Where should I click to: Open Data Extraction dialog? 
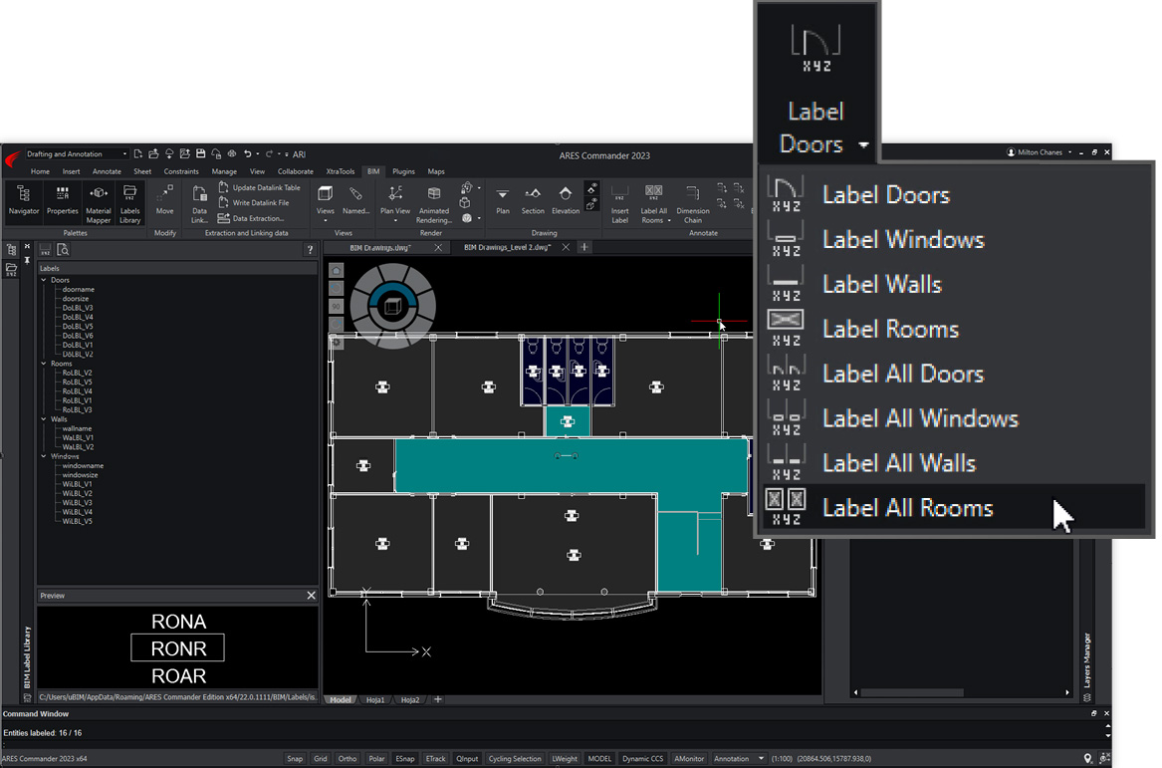pos(251,218)
